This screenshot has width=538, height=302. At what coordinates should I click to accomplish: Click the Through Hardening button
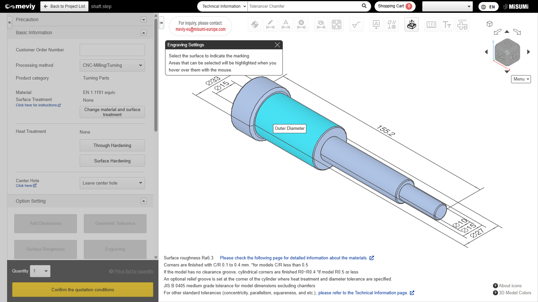click(x=112, y=145)
